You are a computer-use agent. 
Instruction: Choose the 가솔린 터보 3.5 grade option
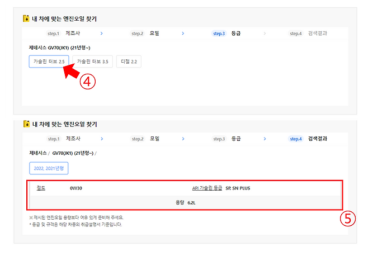tap(92, 61)
